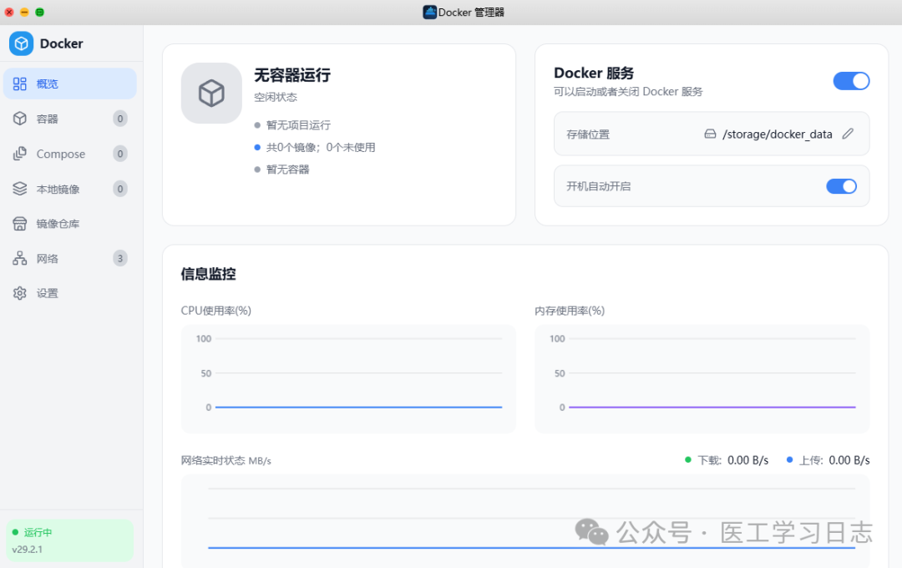
Task: Click the 存储位置 row
Action: coord(712,134)
